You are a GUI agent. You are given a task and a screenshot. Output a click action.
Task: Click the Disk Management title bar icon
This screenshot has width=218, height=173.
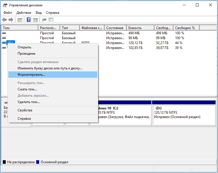[5, 5]
